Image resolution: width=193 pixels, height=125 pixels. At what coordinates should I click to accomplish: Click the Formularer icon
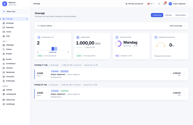coord(4,77)
